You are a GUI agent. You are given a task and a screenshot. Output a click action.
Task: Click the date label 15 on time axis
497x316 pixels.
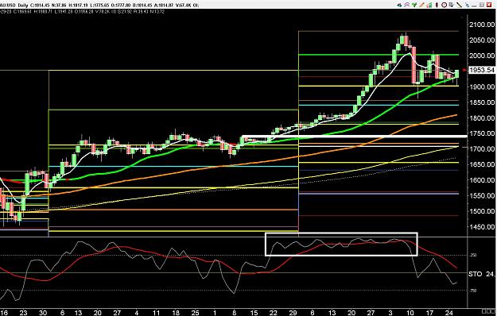coord(254,313)
